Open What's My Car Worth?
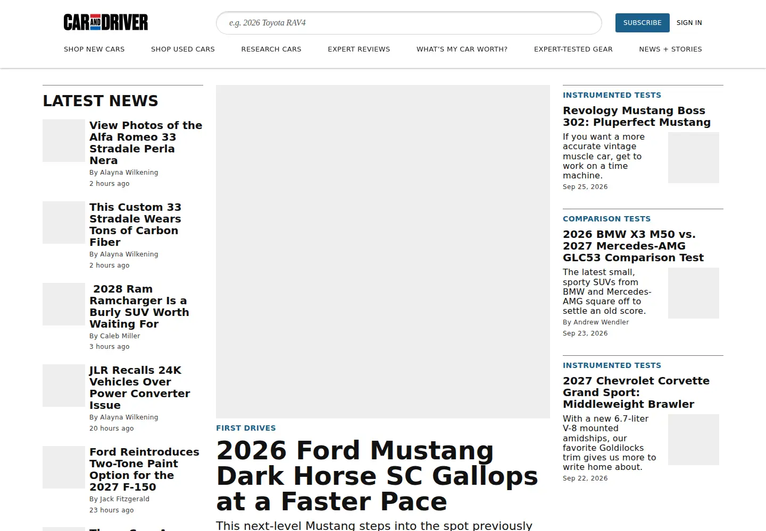 pos(462,49)
